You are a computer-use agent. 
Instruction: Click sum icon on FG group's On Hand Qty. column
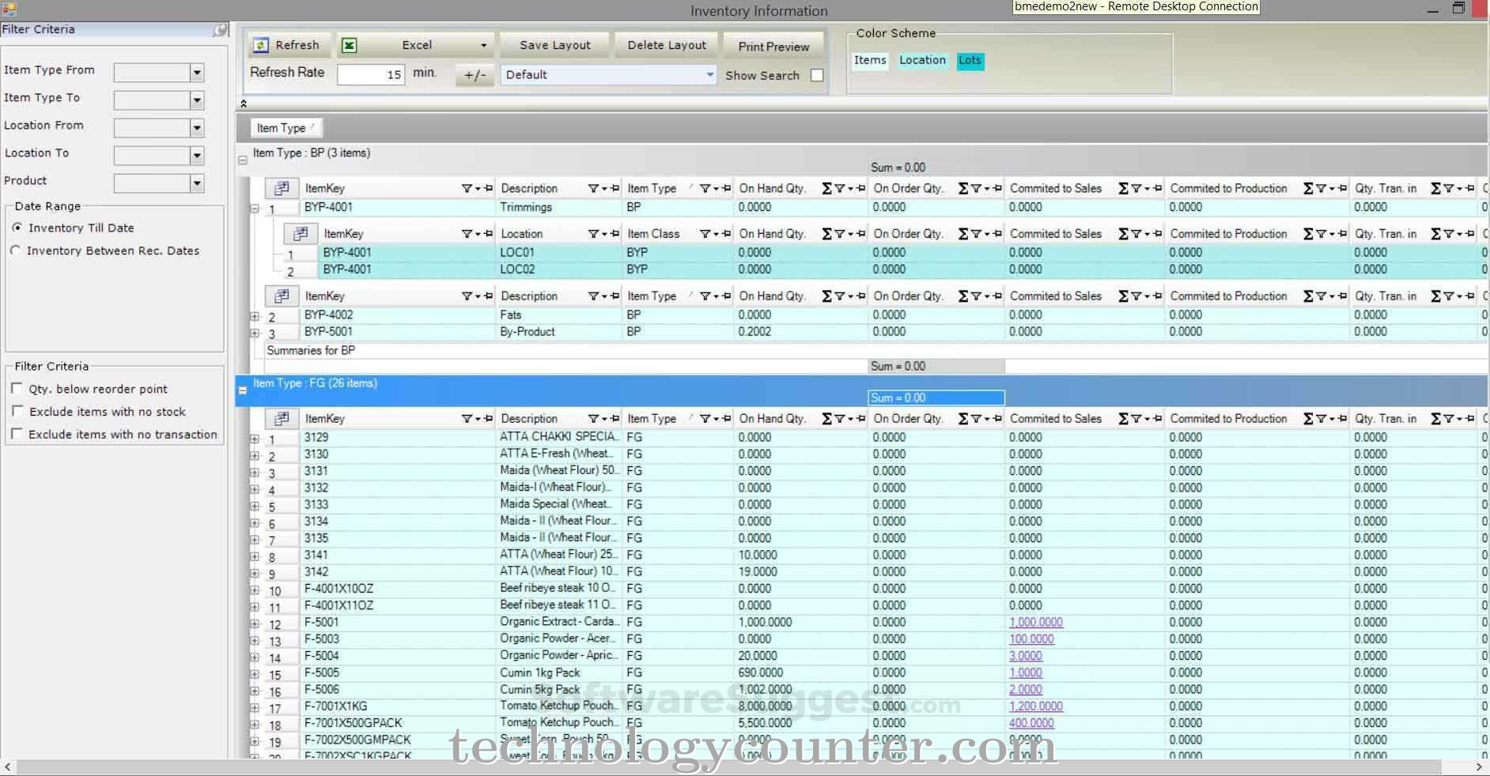click(826, 419)
